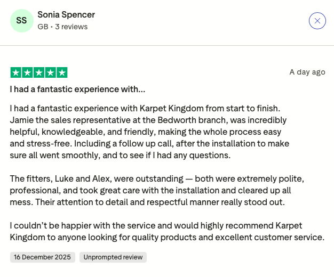Click the '16 December 2025' date badge
This screenshot has height=277, width=334.
click(42, 257)
